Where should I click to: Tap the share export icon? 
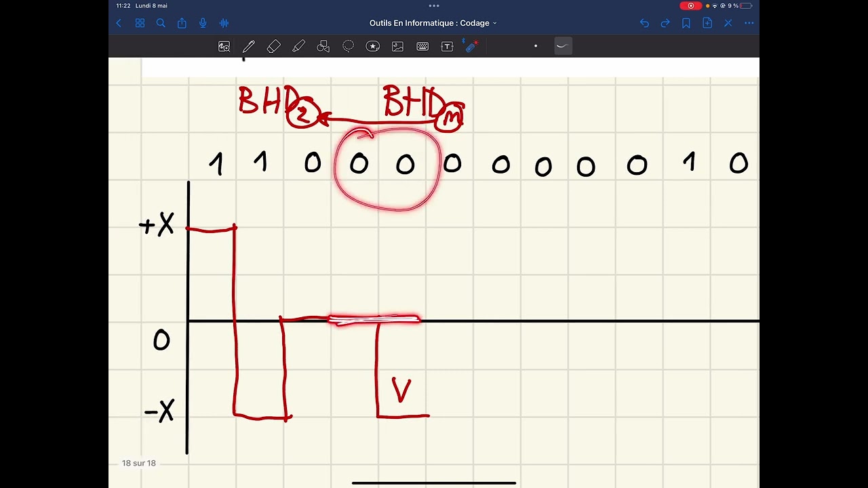pyautogui.click(x=182, y=23)
